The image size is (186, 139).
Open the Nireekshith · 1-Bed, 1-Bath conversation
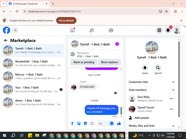coord(33,63)
